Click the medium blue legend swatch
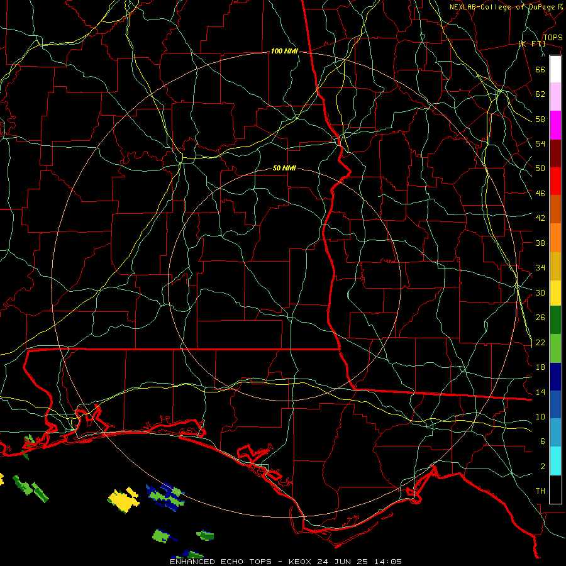Image resolution: width=566 pixels, height=566 pixels. 555,404
